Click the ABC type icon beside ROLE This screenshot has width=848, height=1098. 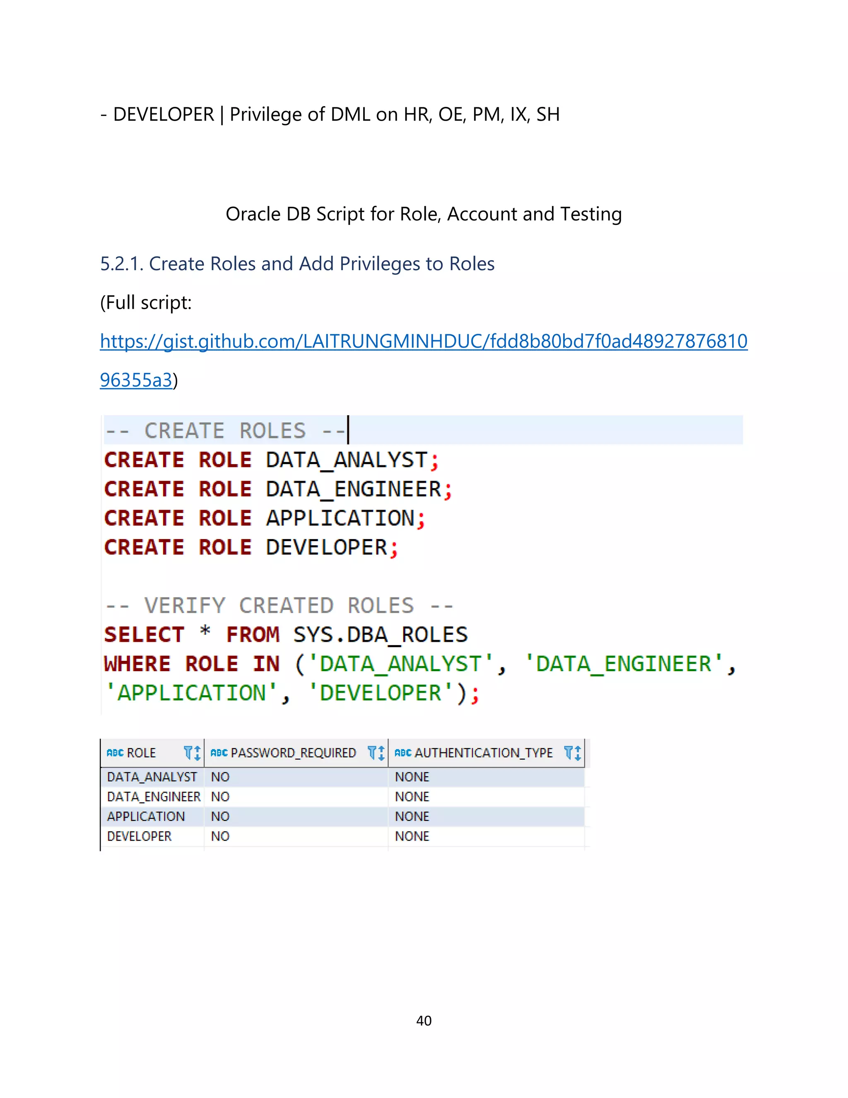coord(115,752)
